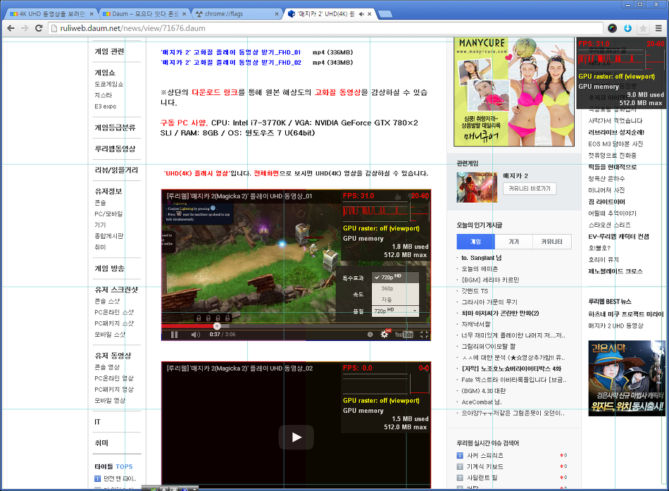Open the MANYCURE advertisement banner
The width and height of the screenshot is (669, 491).
click(514, 92)
